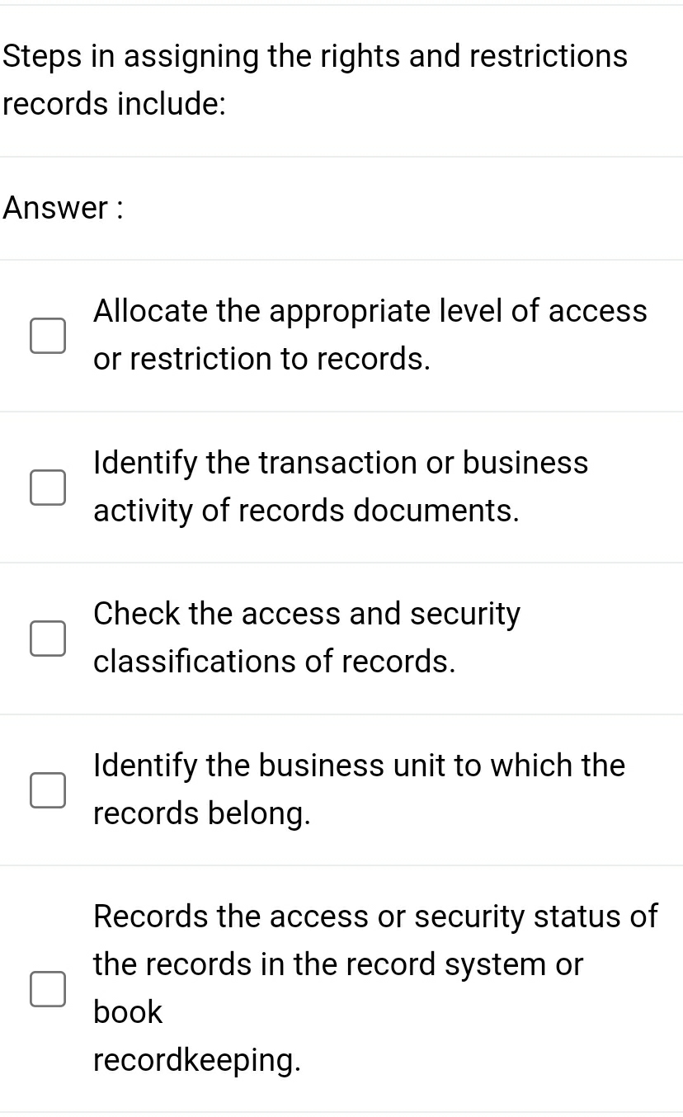Pick answer text 'Check the access and security'
The width and height of the screenshot is (683, 1117).
(x=307, y=614)
